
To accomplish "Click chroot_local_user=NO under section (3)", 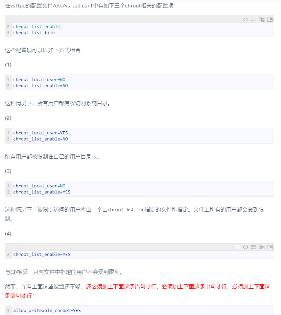I will (39, 186).
